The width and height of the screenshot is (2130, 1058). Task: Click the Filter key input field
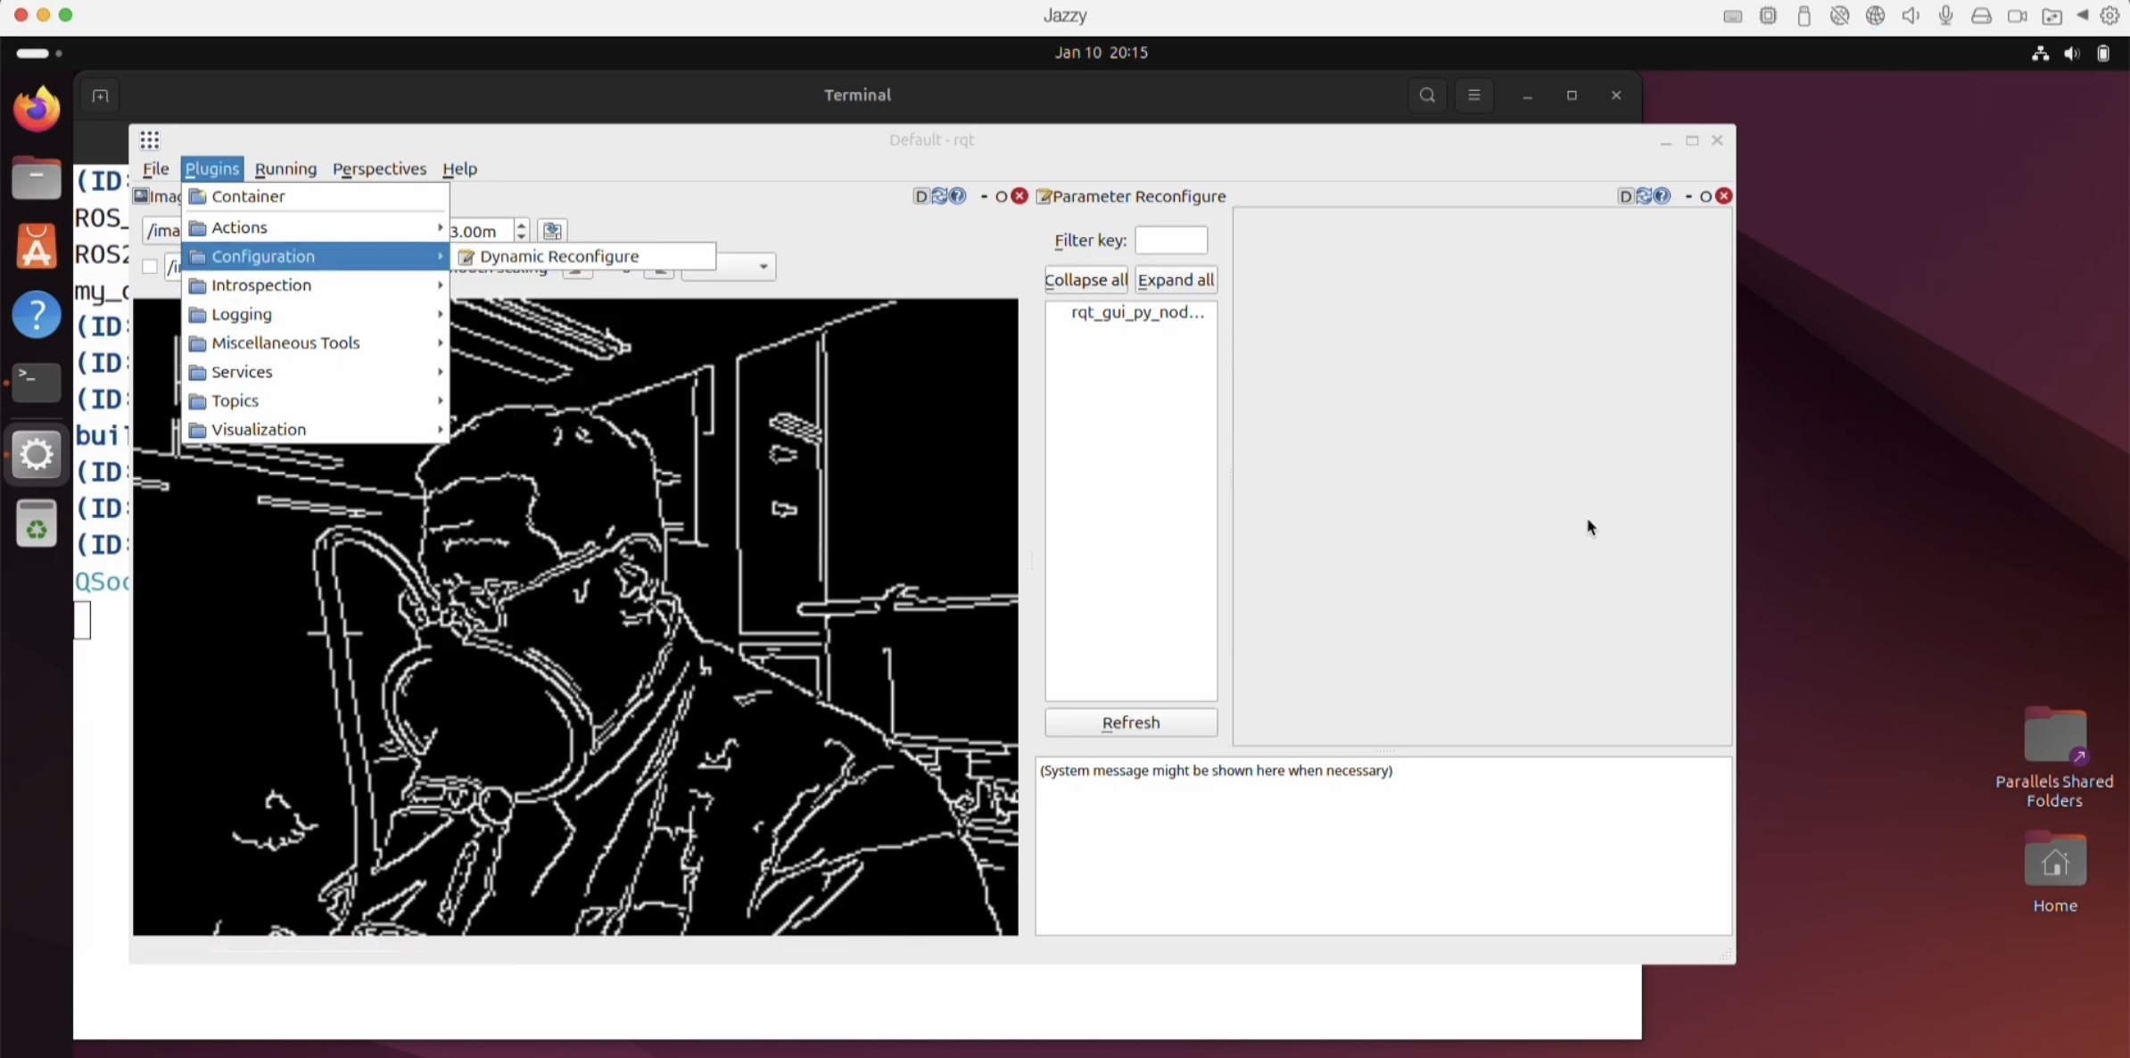click(1170, 241)
